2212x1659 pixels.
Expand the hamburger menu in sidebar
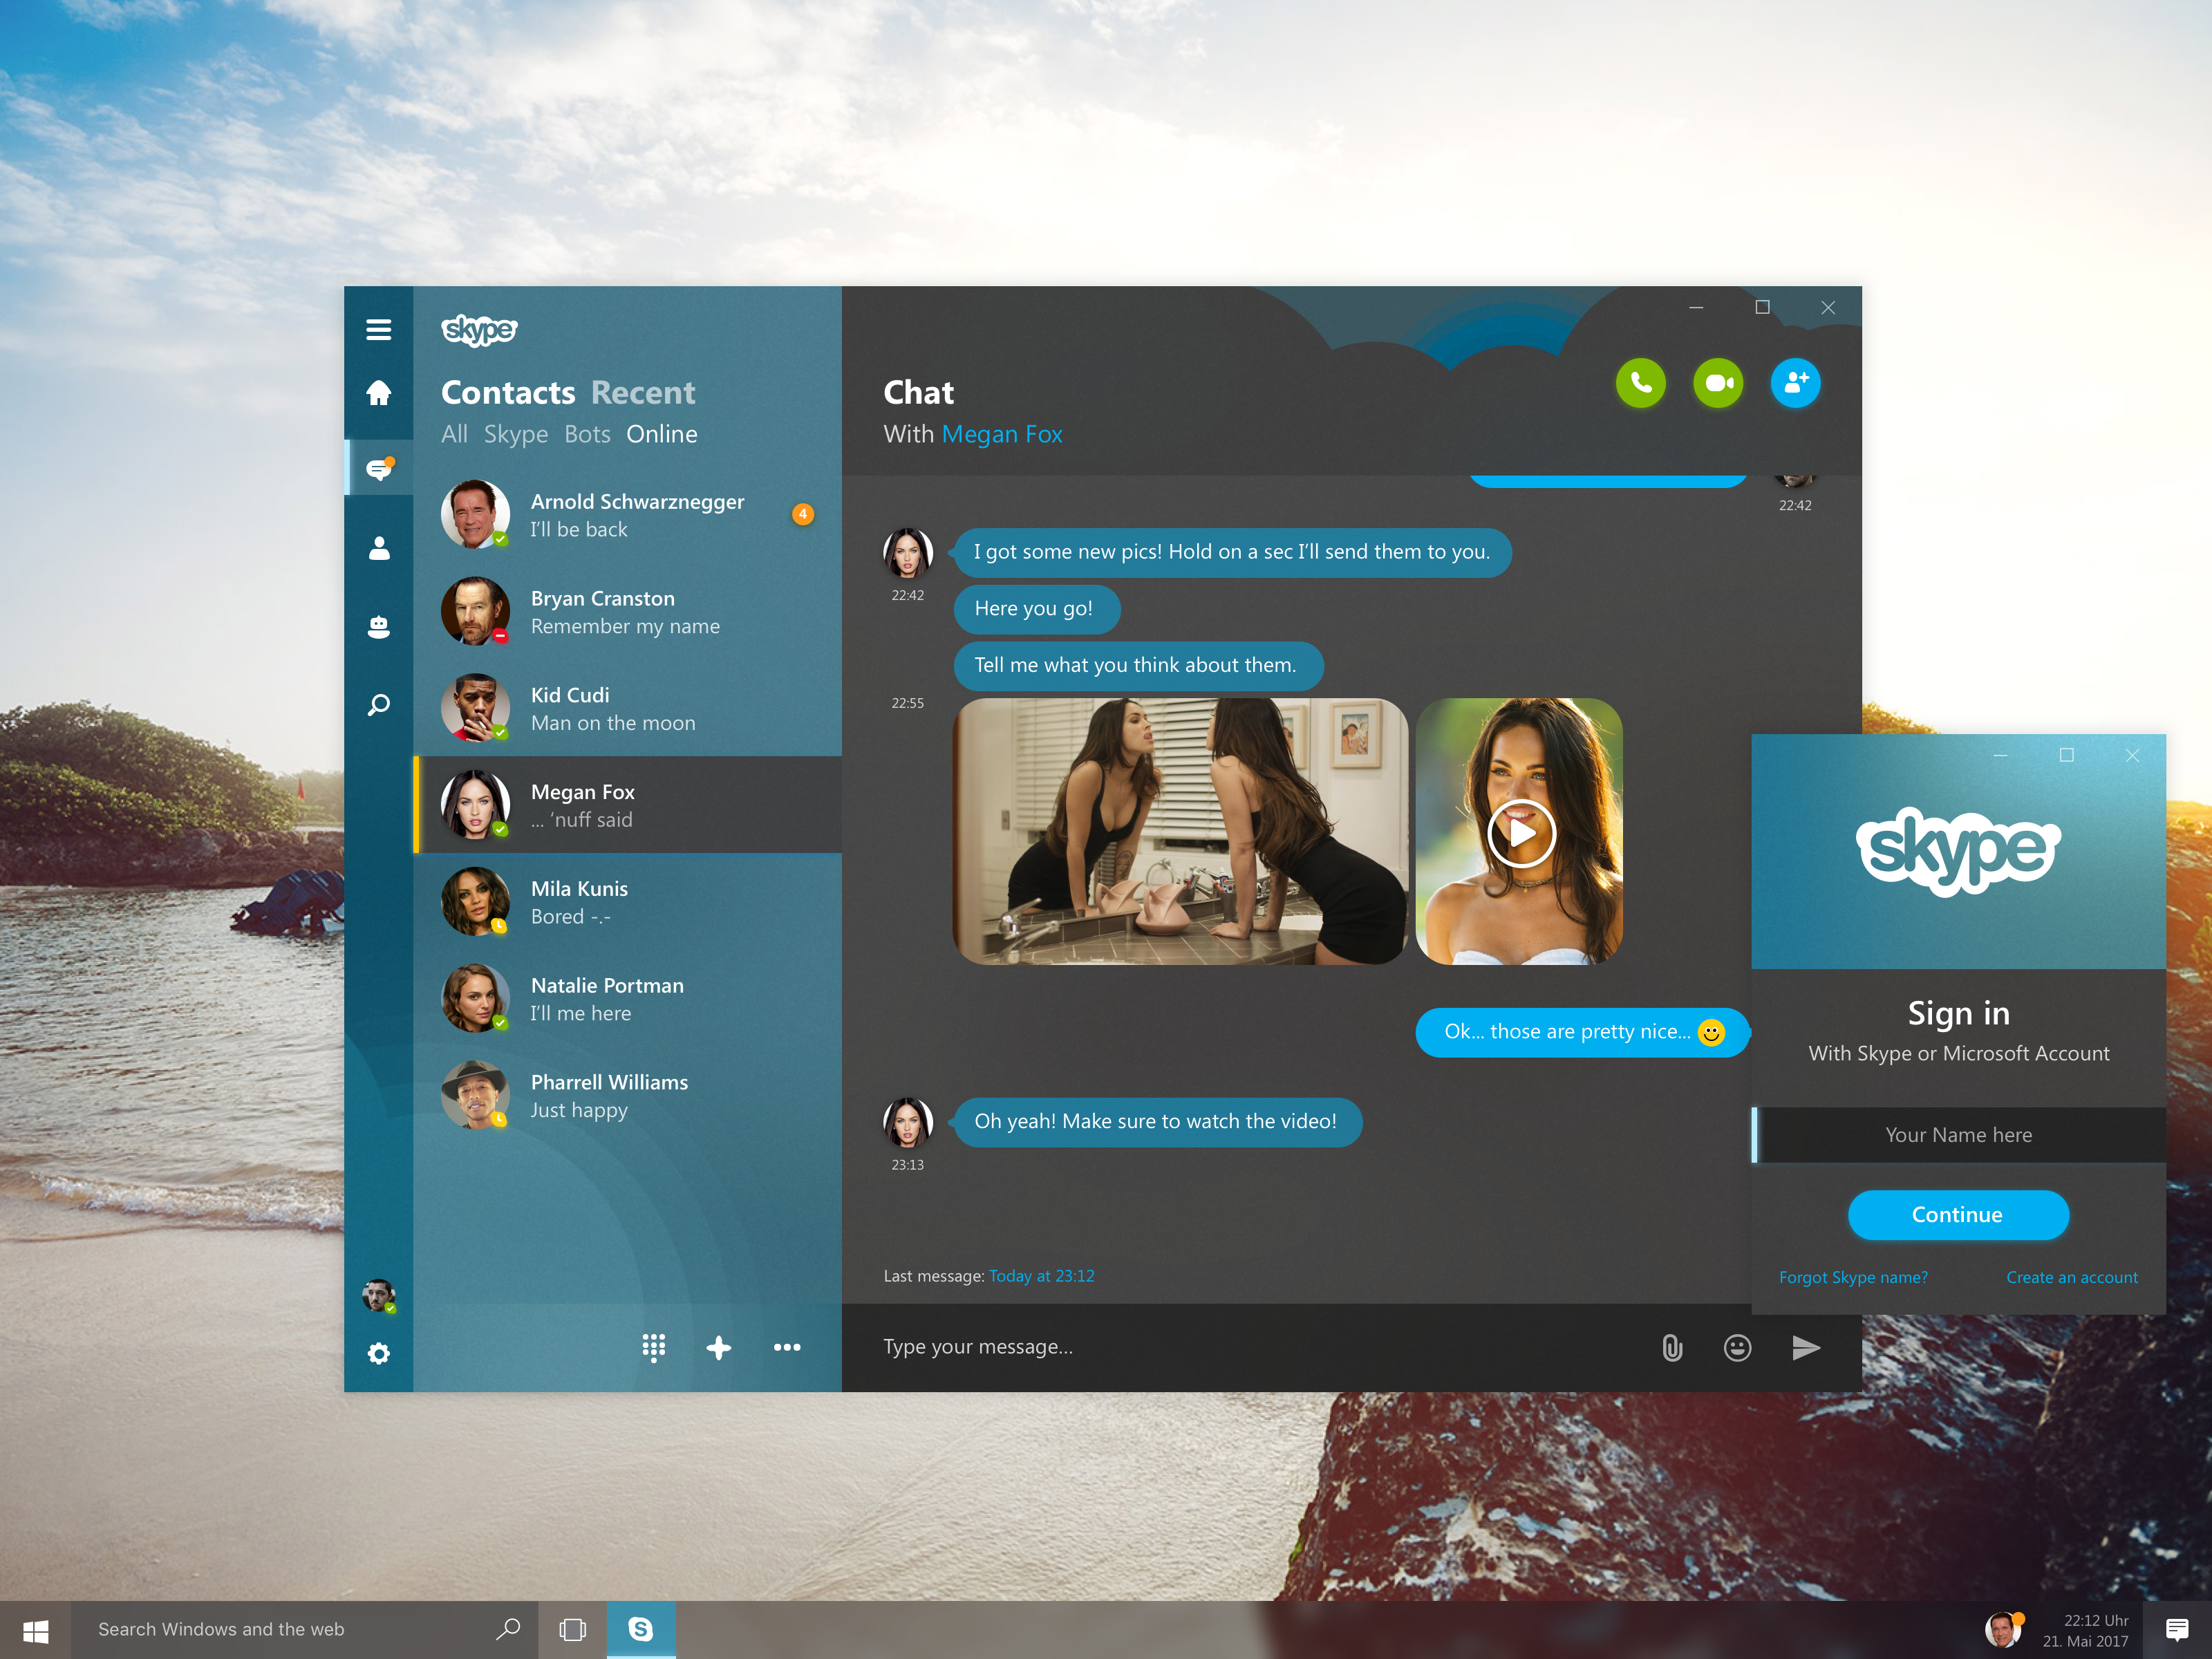coord(379,328)
